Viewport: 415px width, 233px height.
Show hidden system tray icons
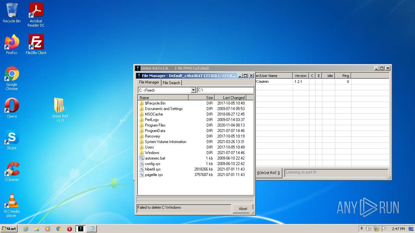[x=362, y=228]
